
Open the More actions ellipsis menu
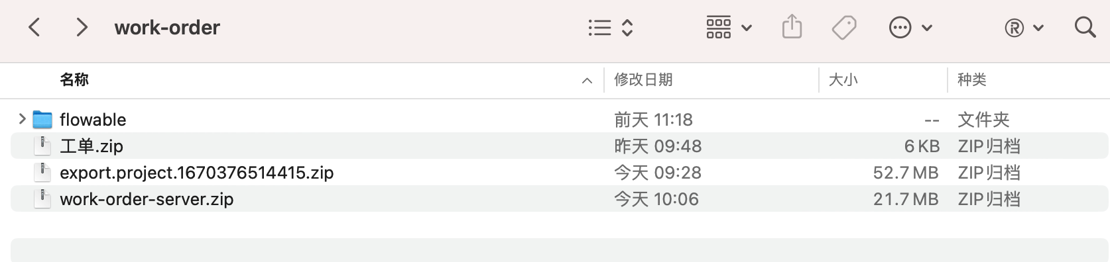(910, 28)
